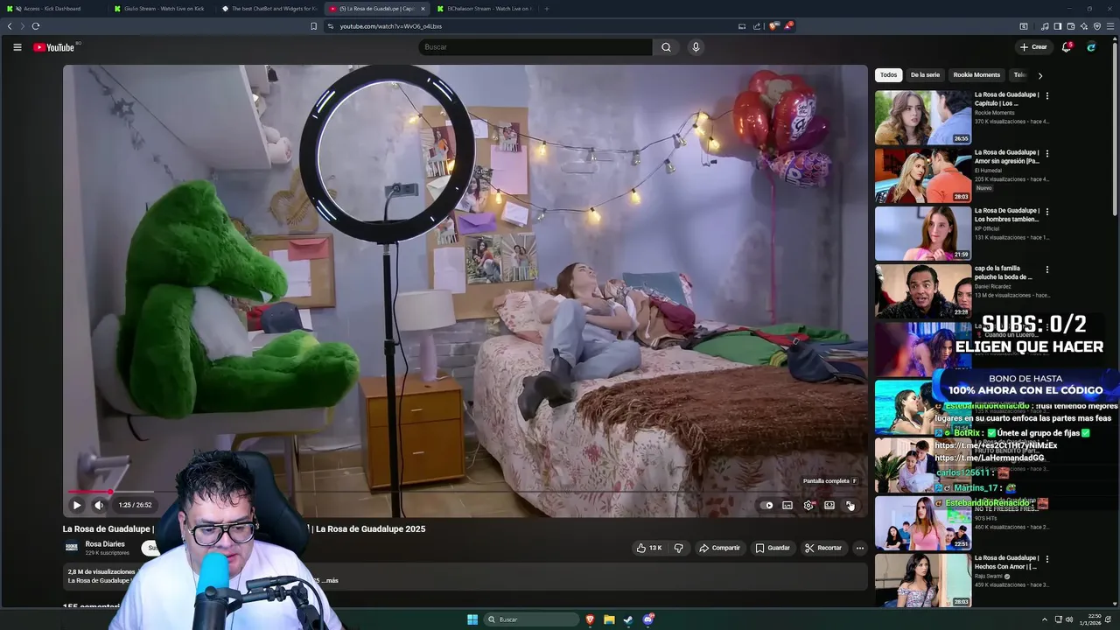Open options for Amor sin agresión video

click(1047, 153)
